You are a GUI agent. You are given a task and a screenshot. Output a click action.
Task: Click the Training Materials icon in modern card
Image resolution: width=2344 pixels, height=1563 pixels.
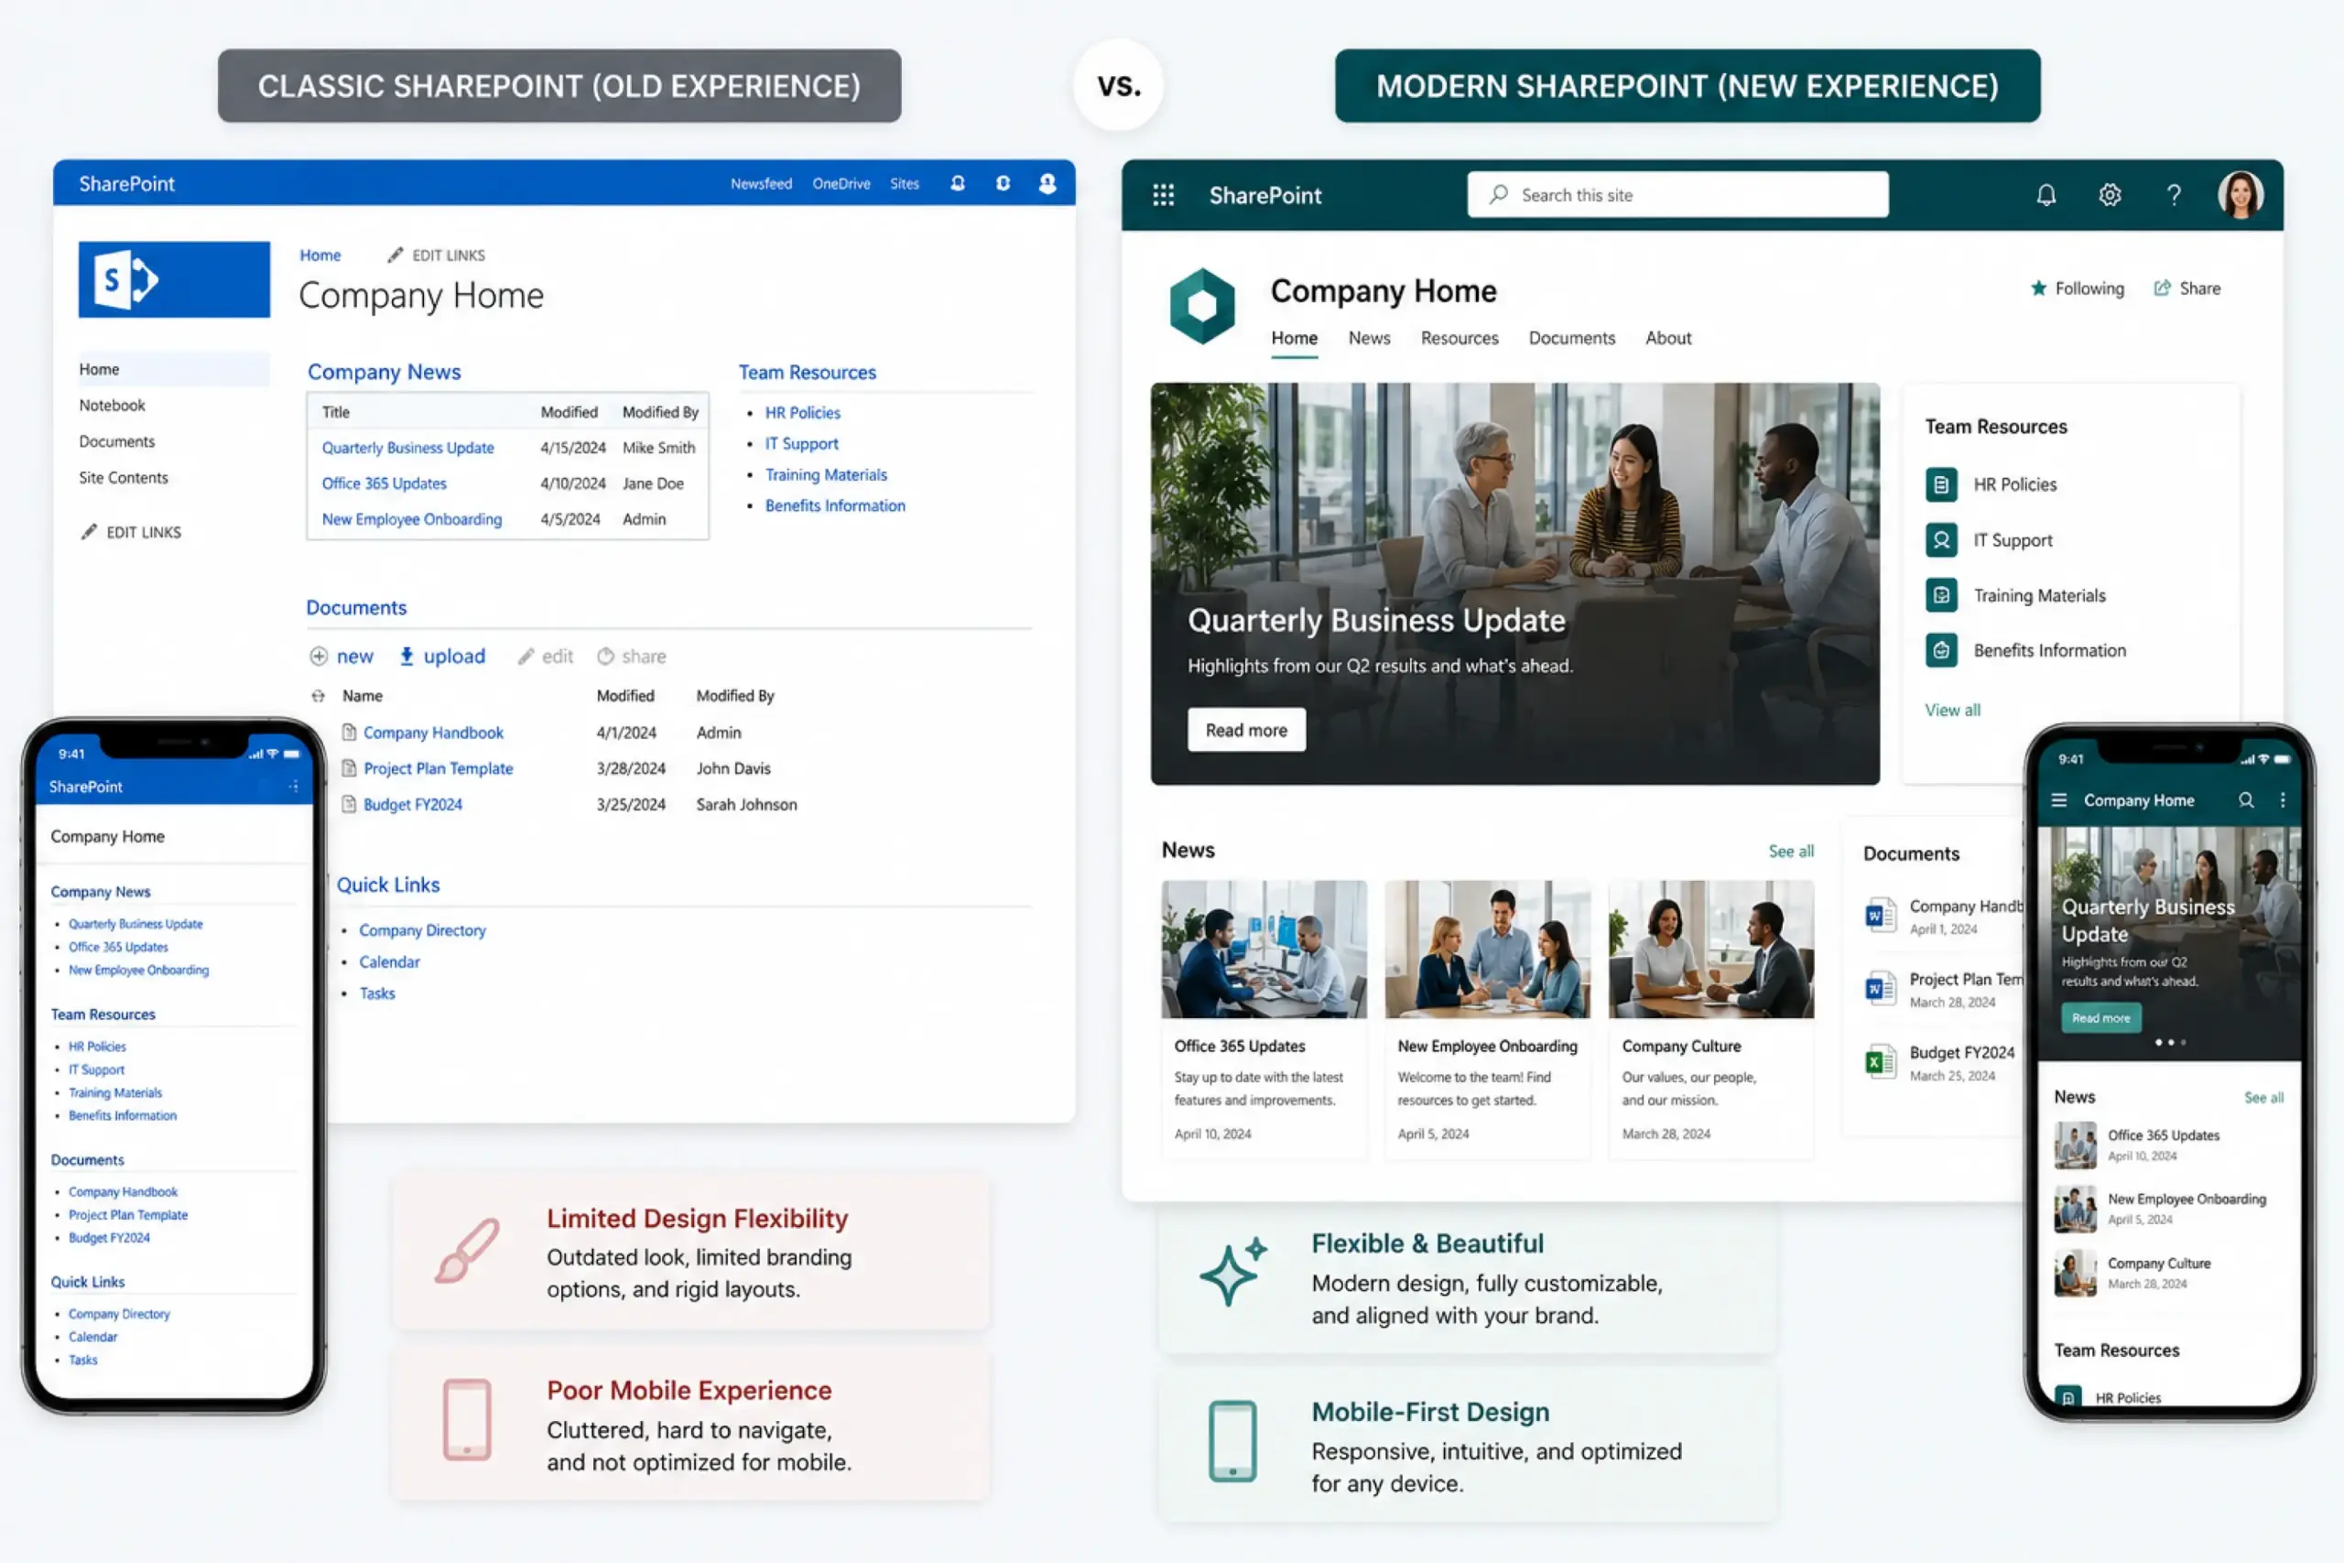coord(1940,595)
